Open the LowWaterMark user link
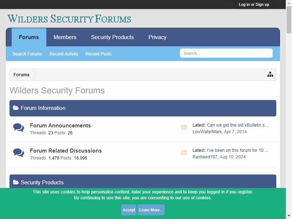This screenshot has height=219, width=292. tap(207, 132)
